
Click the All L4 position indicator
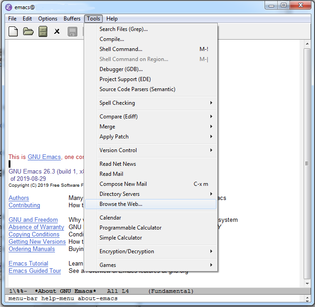click(x=118, y=291)
